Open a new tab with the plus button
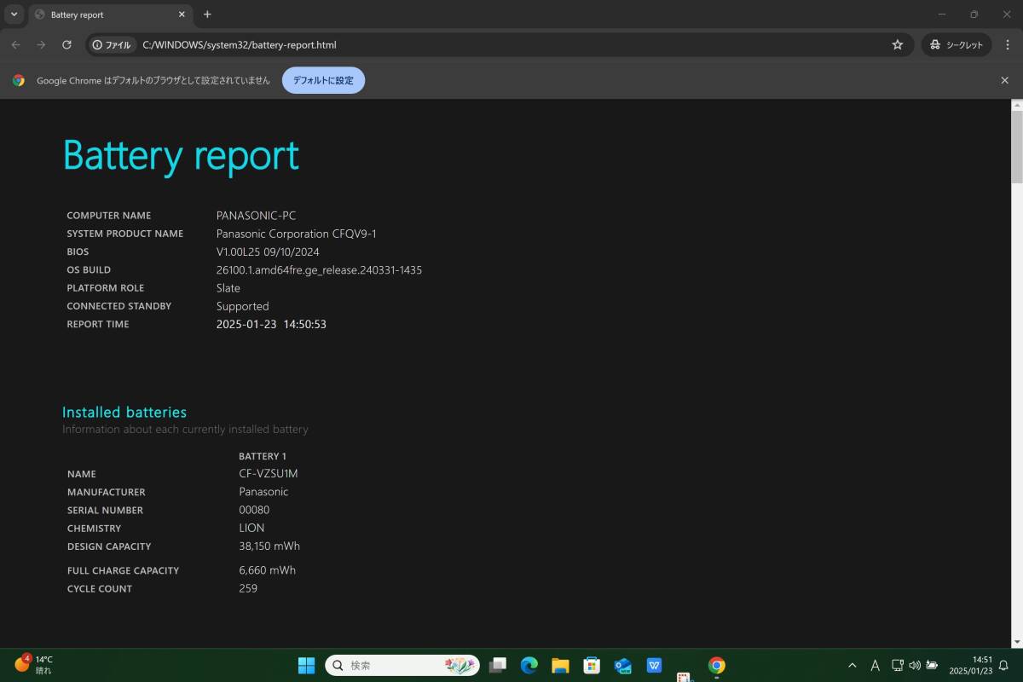 (207, 14)
